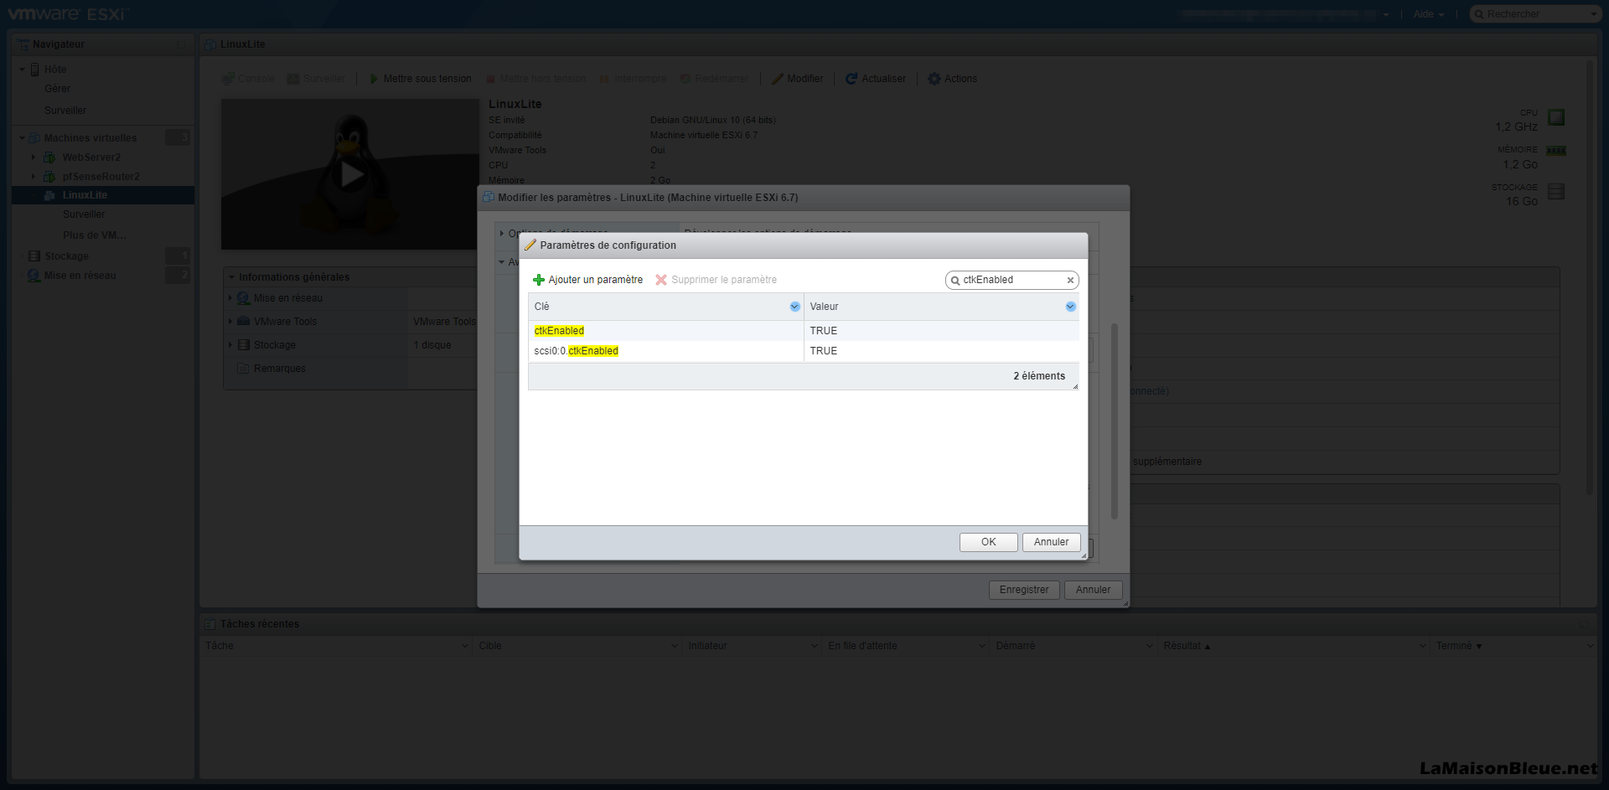Sort recent tasks by Démarré column
The height and width of the screenshot is (790, 1609).
pos(1015,646)
